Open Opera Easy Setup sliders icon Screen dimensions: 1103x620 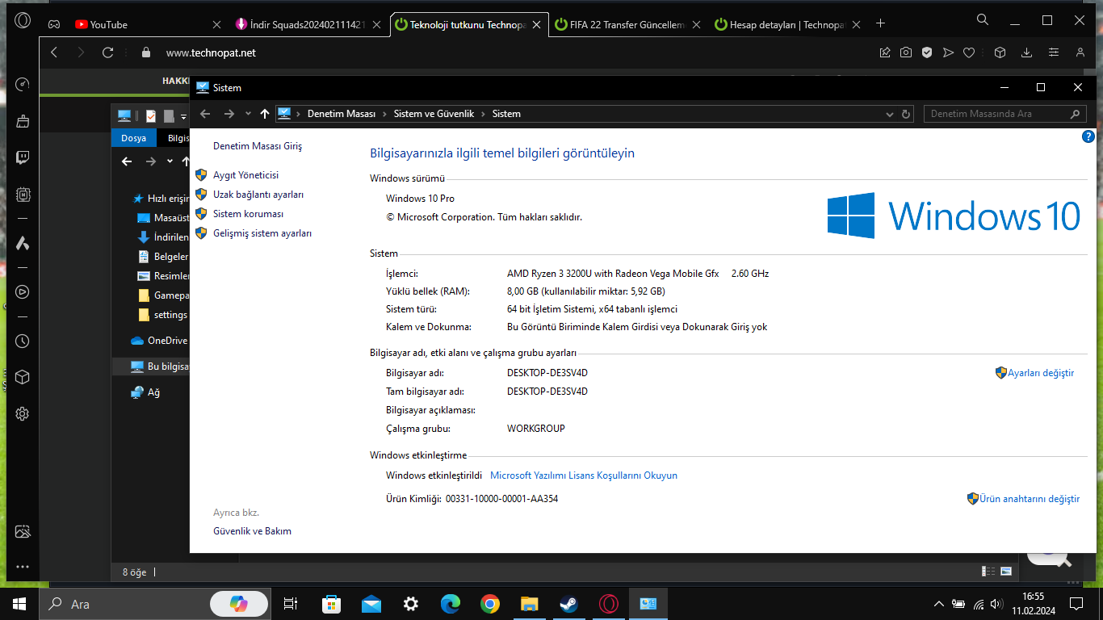[x=1053, y=52]
